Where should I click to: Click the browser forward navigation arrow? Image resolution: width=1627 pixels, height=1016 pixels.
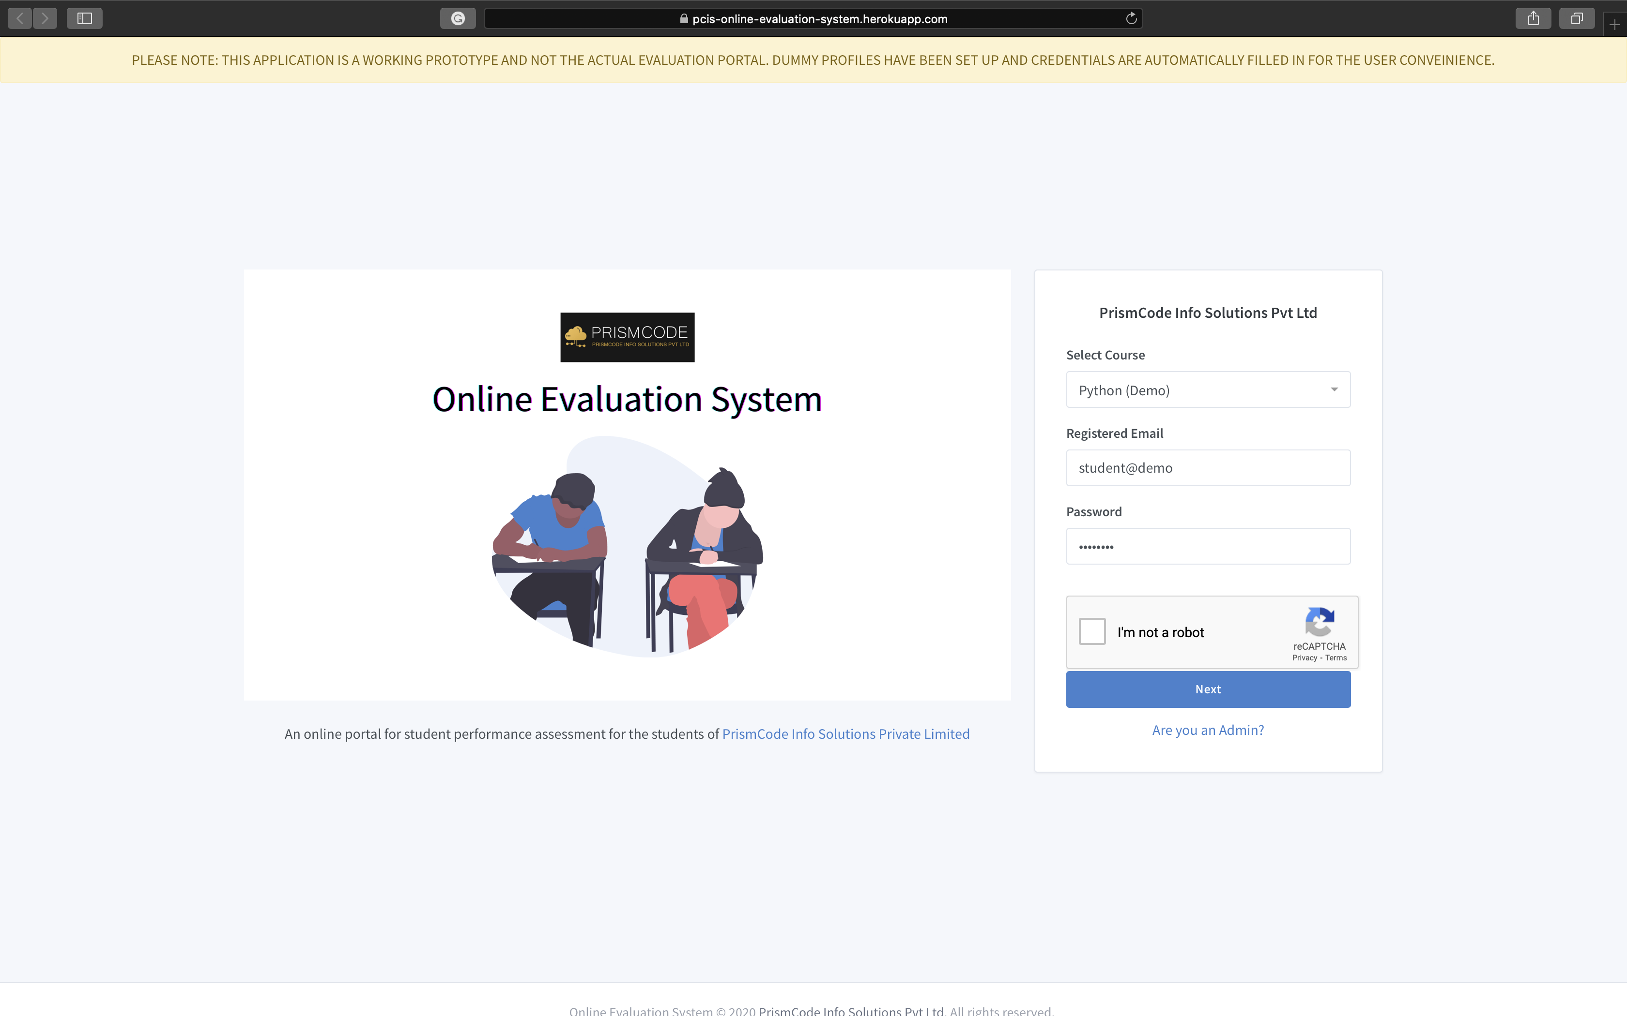point(45,18)
